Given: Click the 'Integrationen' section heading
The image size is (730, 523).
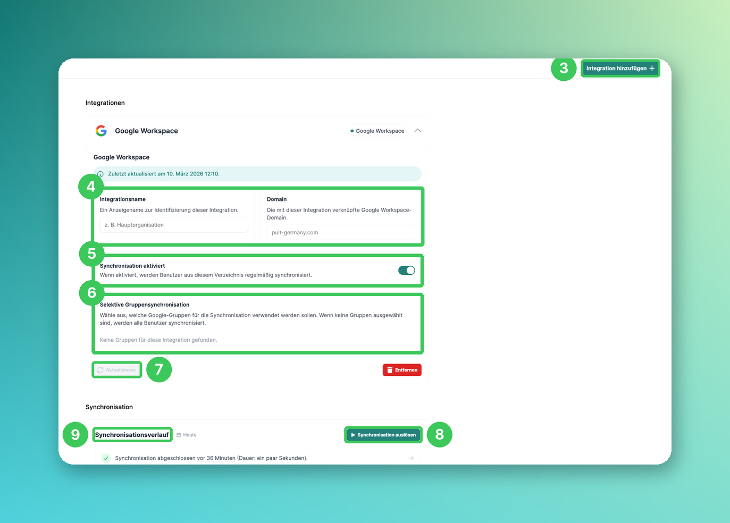Looking at the screenshot, I should pos(105,103).
